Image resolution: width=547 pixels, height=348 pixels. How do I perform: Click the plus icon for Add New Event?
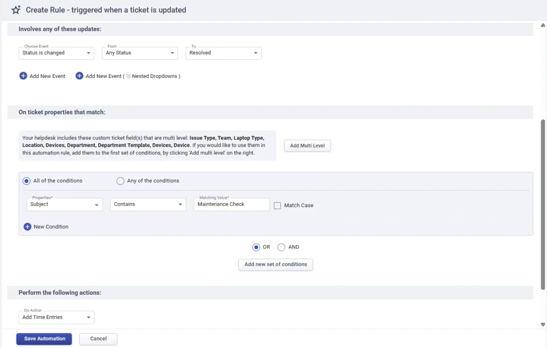click(23, 76)
